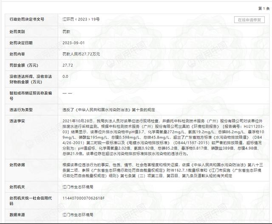Select the credit code 11440700007062618F
Image resolution: width=272 pixels, height=224 pixels.
(x=83, y=198)
